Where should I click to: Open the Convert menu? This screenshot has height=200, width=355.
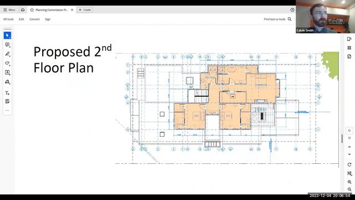(34, 19)
